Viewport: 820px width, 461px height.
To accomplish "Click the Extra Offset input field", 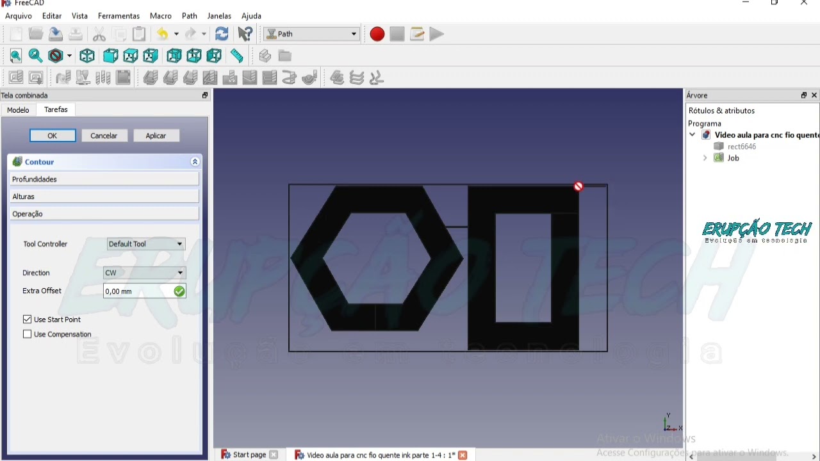I will click(x=145, y=291).
